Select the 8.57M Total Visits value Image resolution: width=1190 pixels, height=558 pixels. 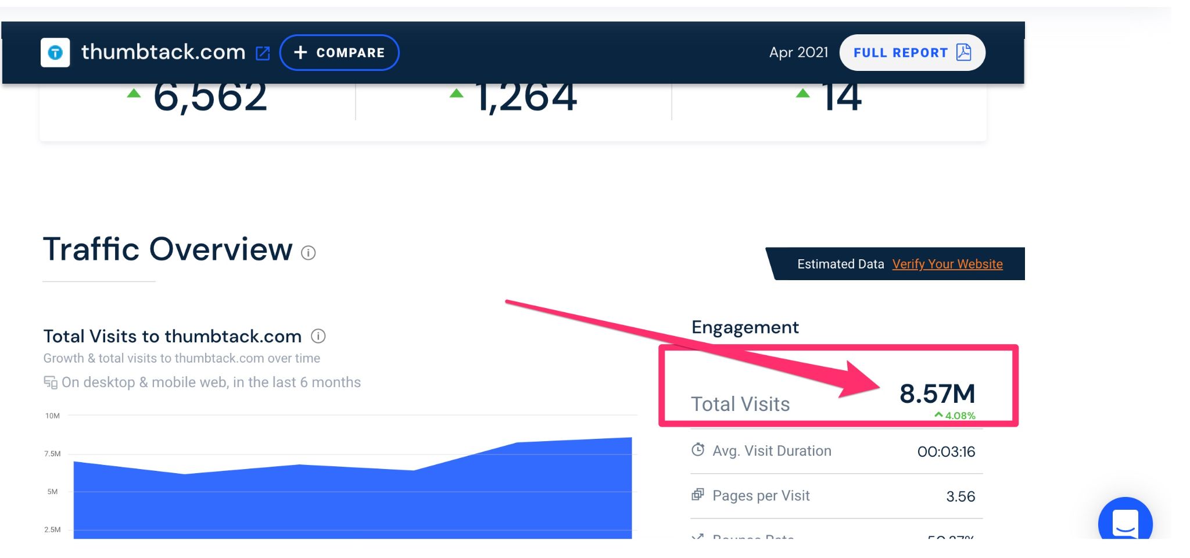(937, 394)
